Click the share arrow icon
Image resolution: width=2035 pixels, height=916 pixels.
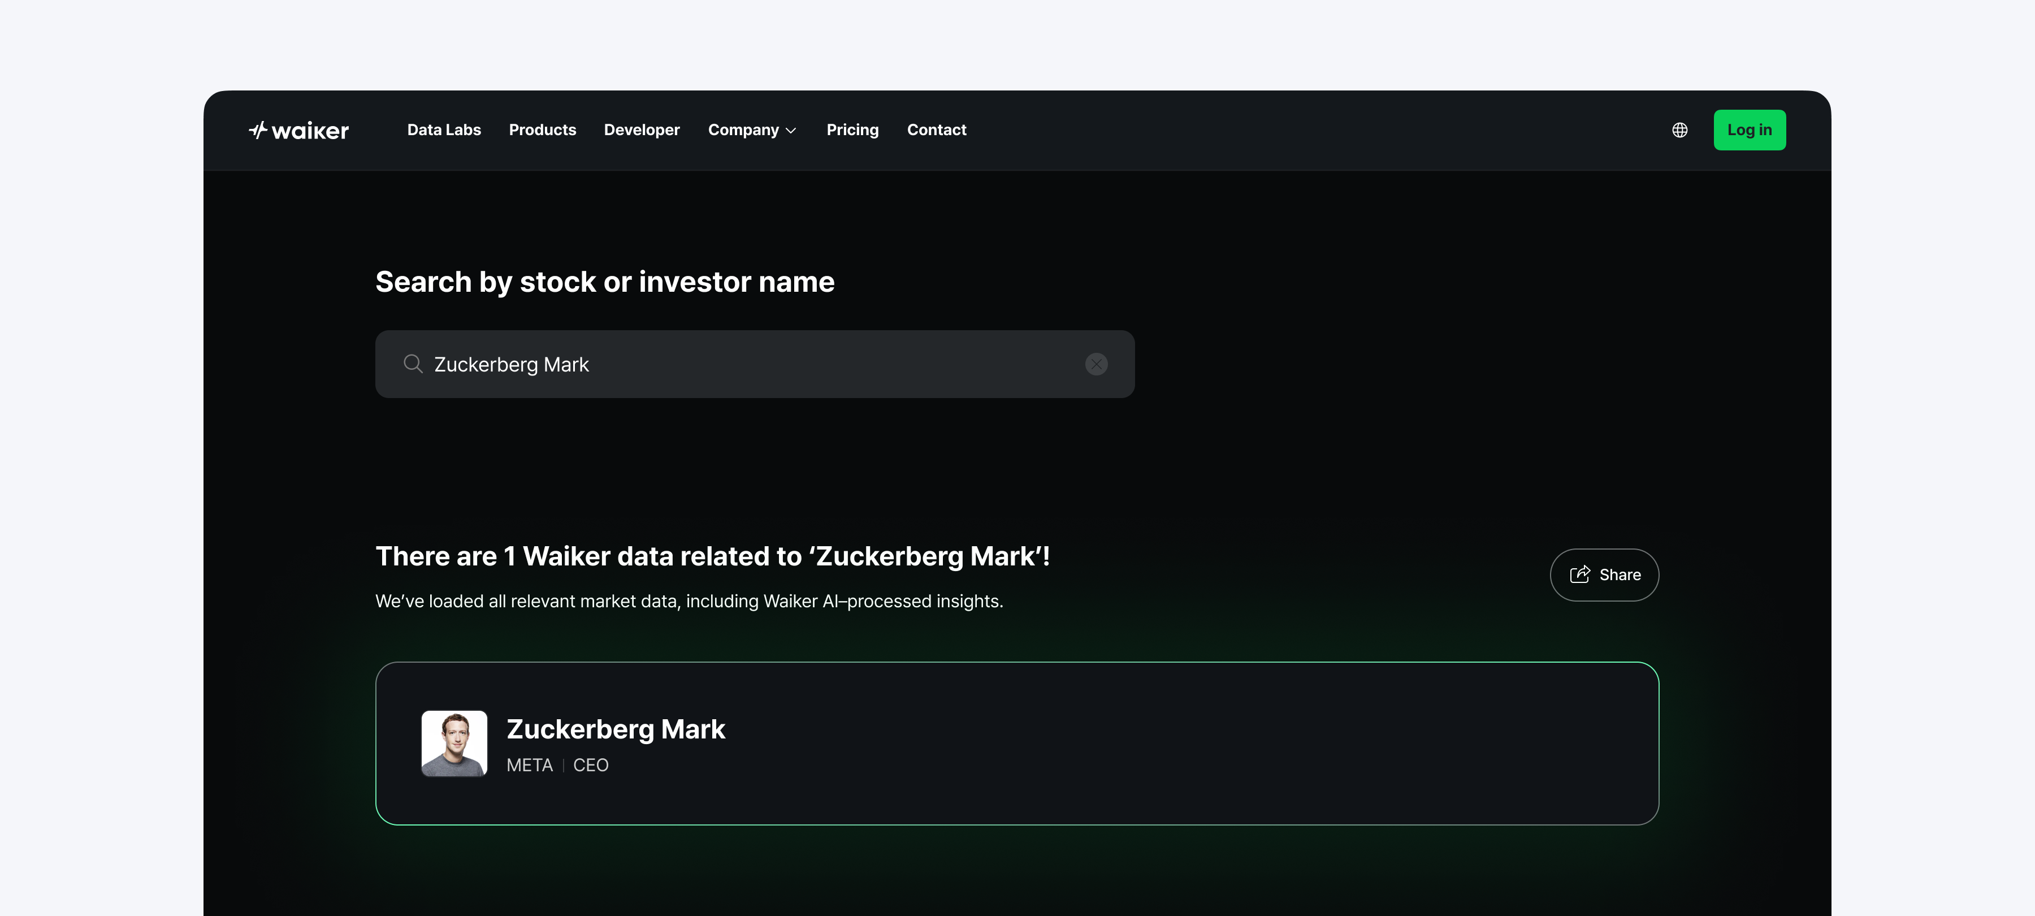click(x=1579, y=574)
